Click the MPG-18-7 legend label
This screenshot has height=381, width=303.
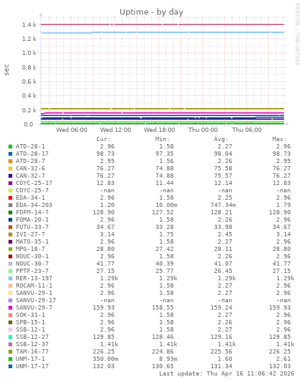tap(30, 249)
